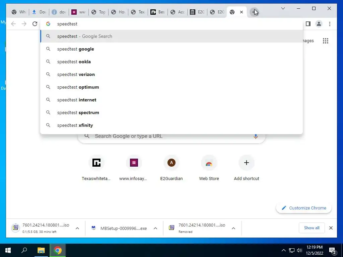343x257 pixels.
Task: Switch to the 'Acc' tab
Action: pos(178,12)
